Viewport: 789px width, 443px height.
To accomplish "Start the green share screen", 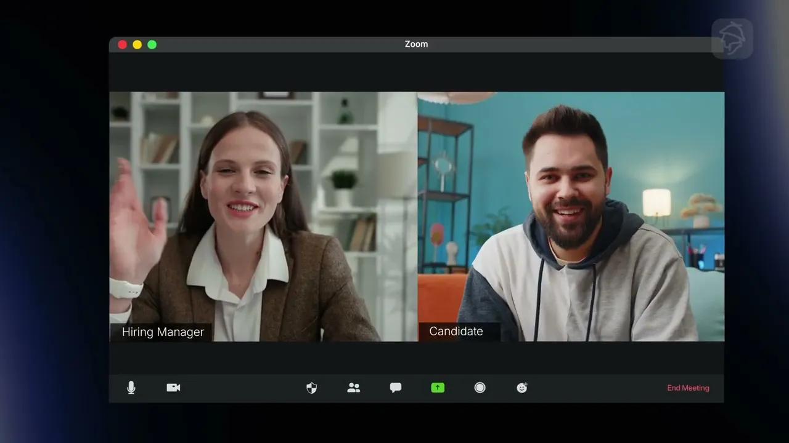I will 438,388.
